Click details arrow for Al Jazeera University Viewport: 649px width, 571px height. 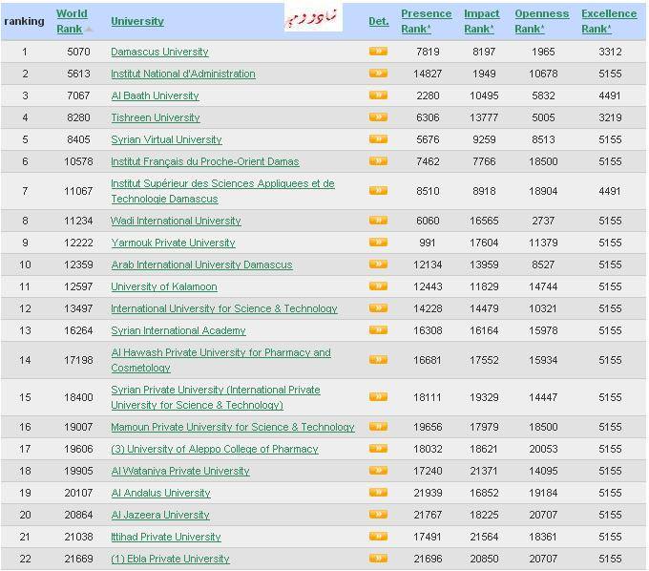[378, 515]
